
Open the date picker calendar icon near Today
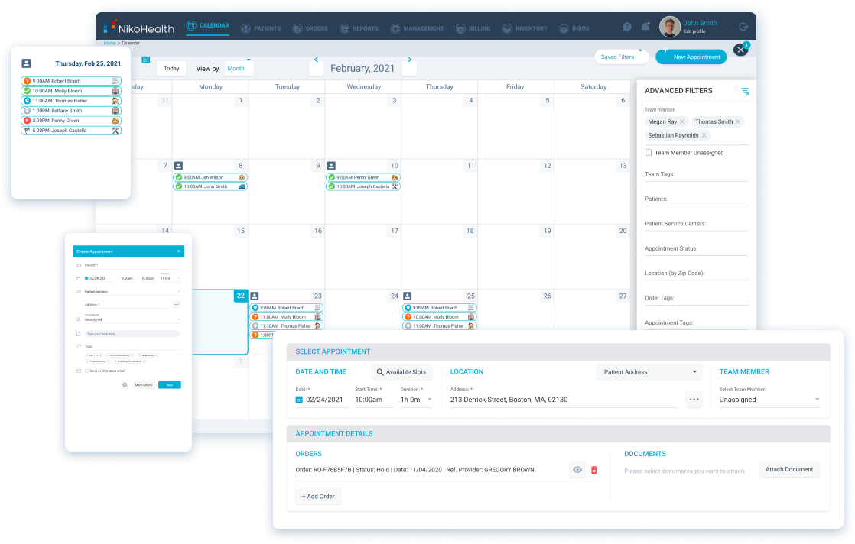click(145, 60)
